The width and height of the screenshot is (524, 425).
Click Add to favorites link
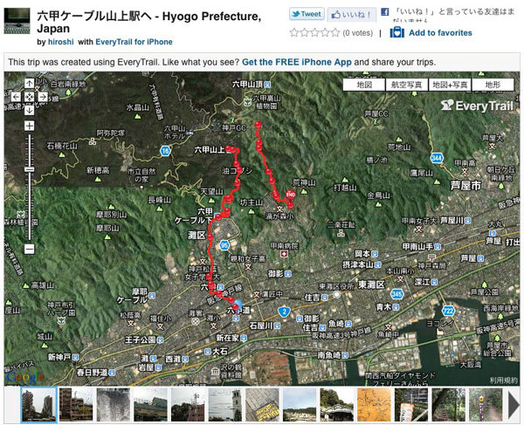[440, 32]
